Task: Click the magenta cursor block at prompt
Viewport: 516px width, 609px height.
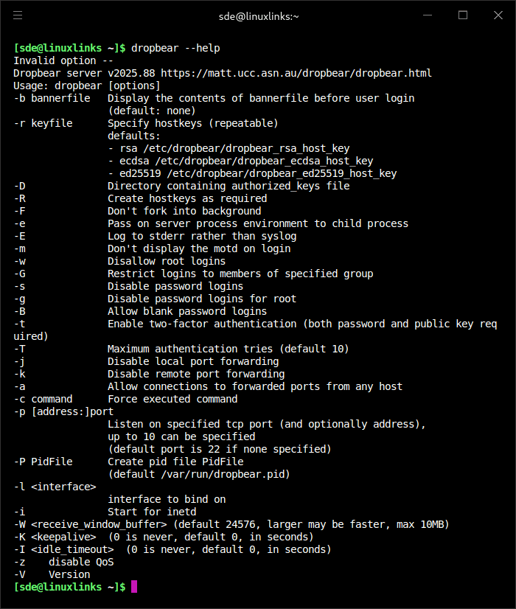Action: pos(134,587)
